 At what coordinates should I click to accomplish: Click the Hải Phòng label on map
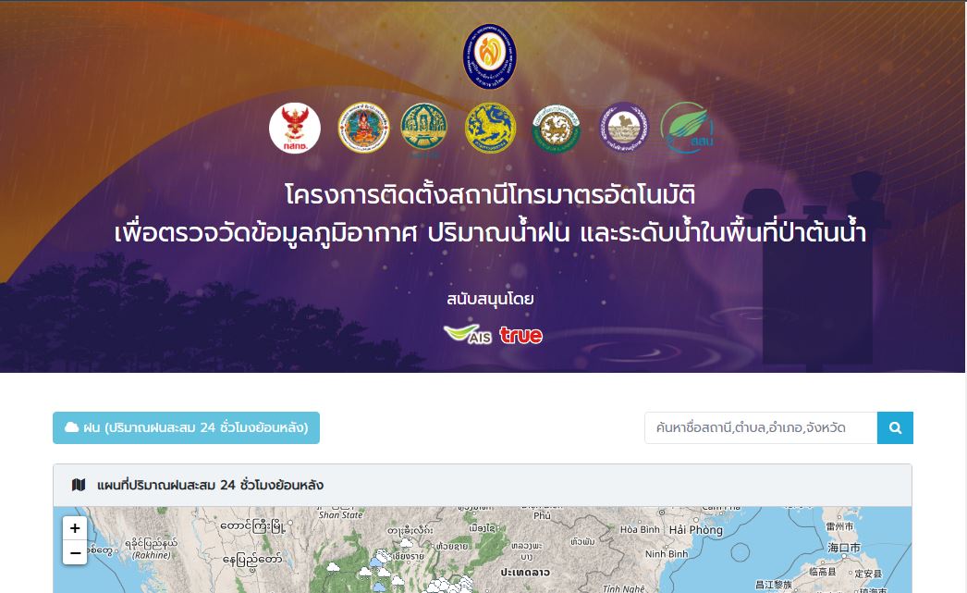pos(695,529)
